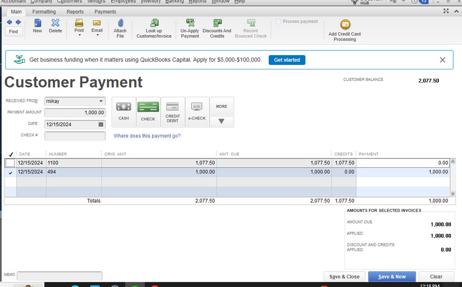Click the Check # field
The width and height of the screenshot is (462, 287).
click(75, 136)
